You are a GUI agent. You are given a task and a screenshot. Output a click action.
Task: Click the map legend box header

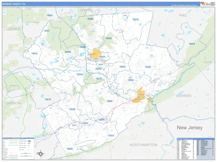pyautogui.click(x=18, y=138)
